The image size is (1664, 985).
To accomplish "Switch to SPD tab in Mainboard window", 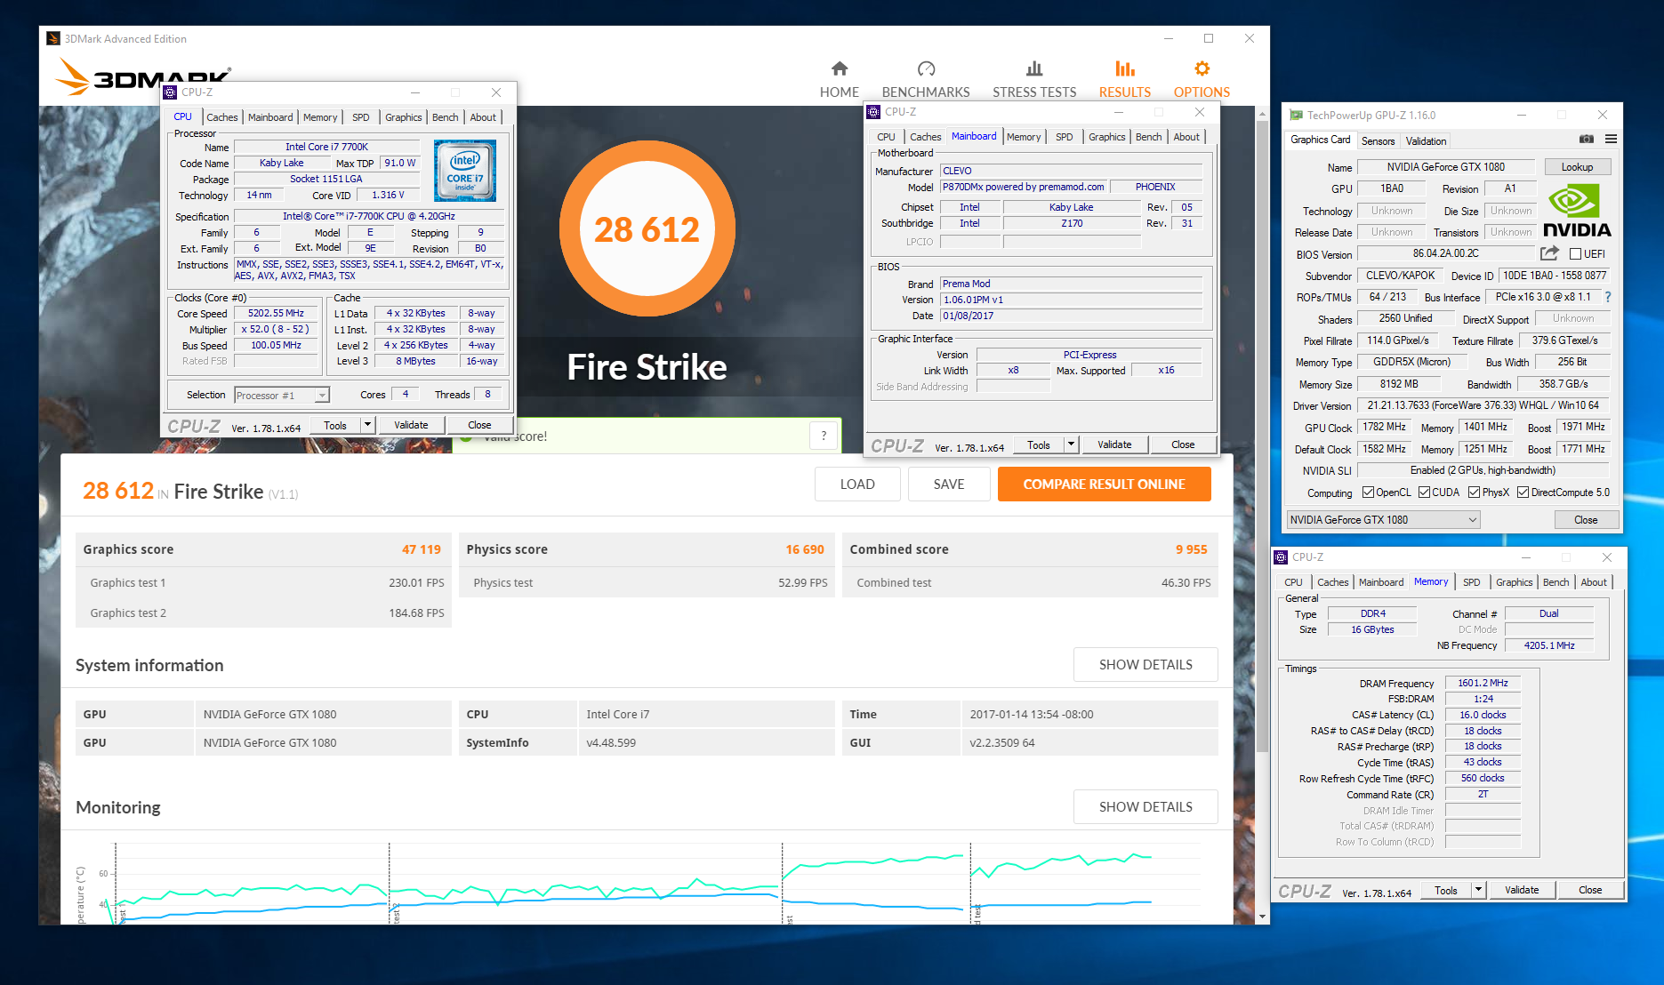I will click(x=1064, y=137).
